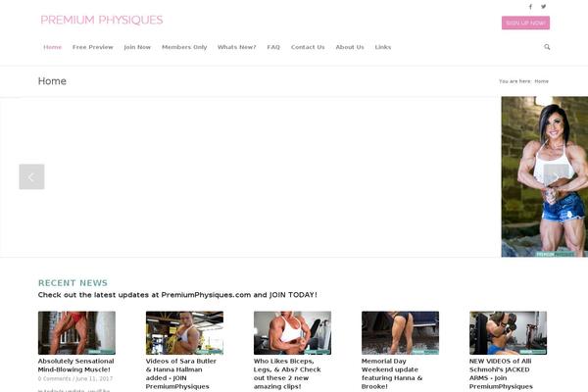Open thumbnail for Absolutely Sensational post
The height and width of the screenshot is (392, 588).
[x=76, y=333]
